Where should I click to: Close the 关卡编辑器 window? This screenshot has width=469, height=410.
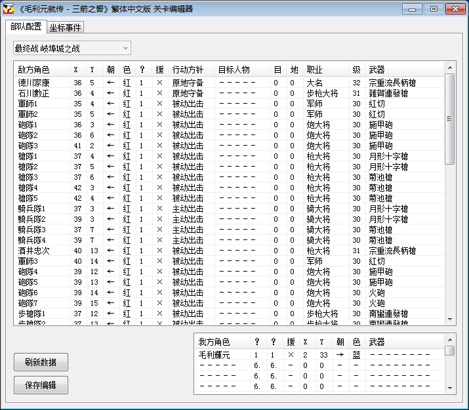click(x=455, y=9)
